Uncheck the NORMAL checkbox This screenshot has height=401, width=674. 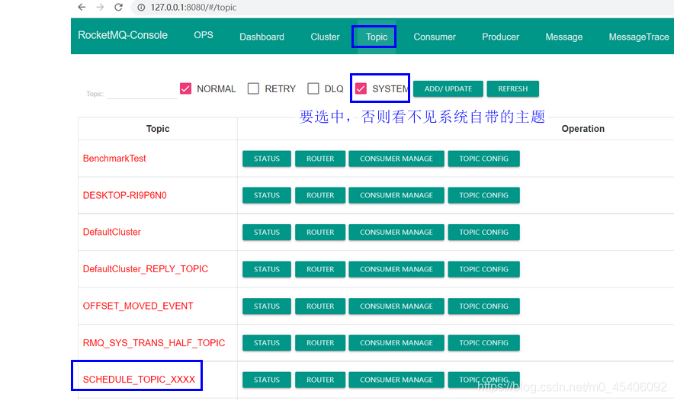pyautogui.click(x=186, y=88)
